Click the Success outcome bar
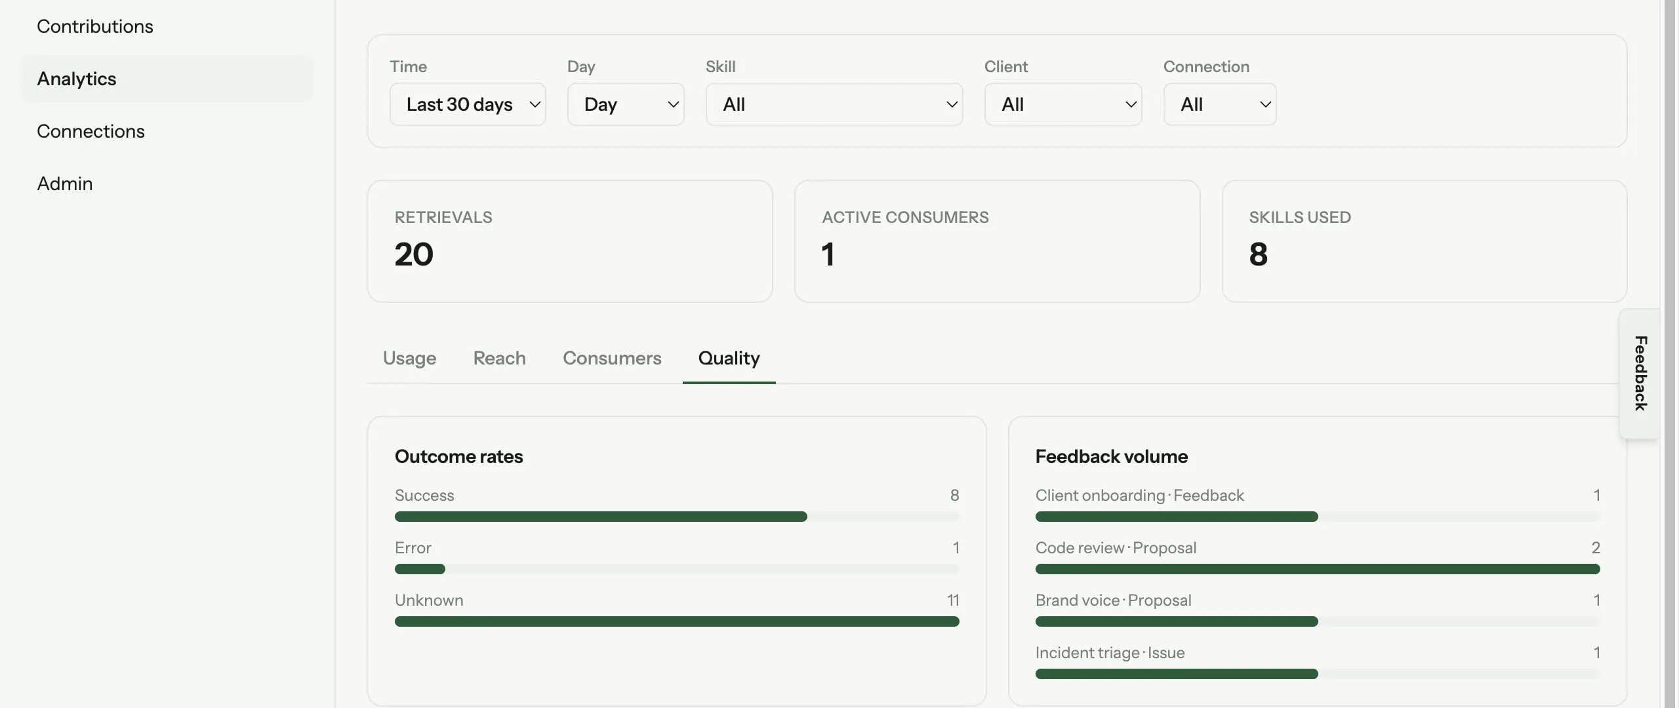This screenshot has height=708, width=1679. pos(677,517)
